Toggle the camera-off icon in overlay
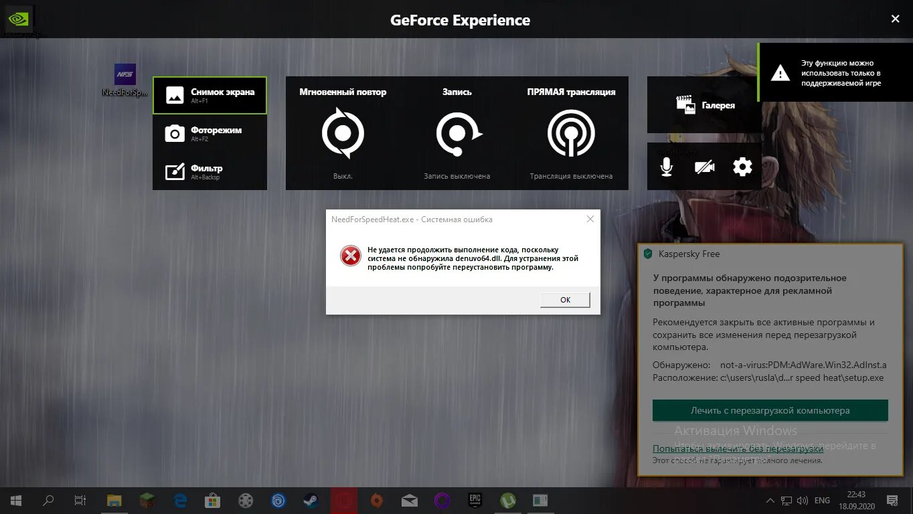913x514 pixels. tap(704, 167)
